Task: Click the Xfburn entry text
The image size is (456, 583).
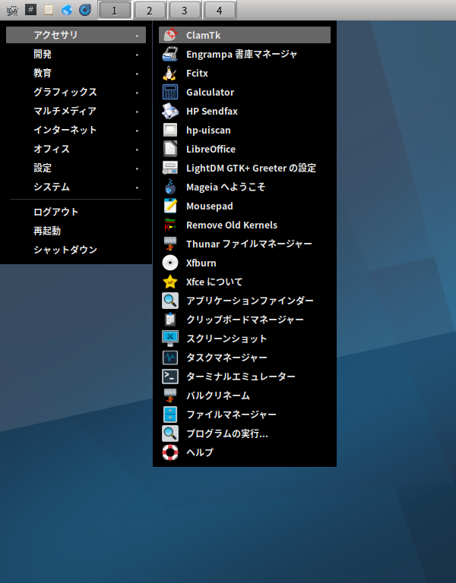Action: [201, 263]
